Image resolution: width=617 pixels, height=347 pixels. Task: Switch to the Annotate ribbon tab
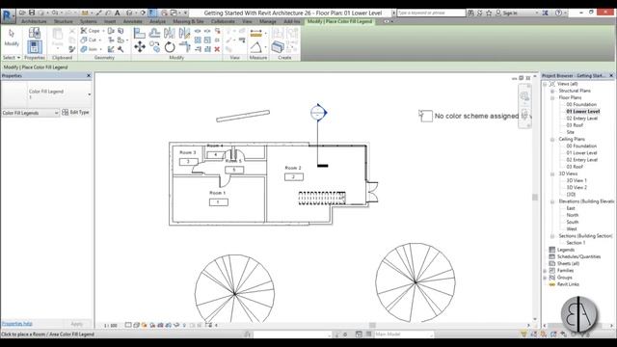coord(133,21)
